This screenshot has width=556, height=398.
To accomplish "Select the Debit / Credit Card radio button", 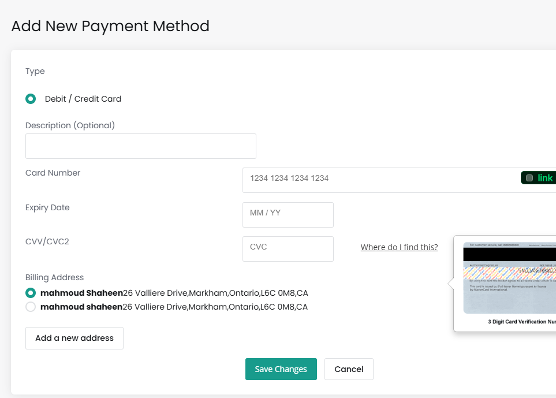I will [x=31, y=99].
